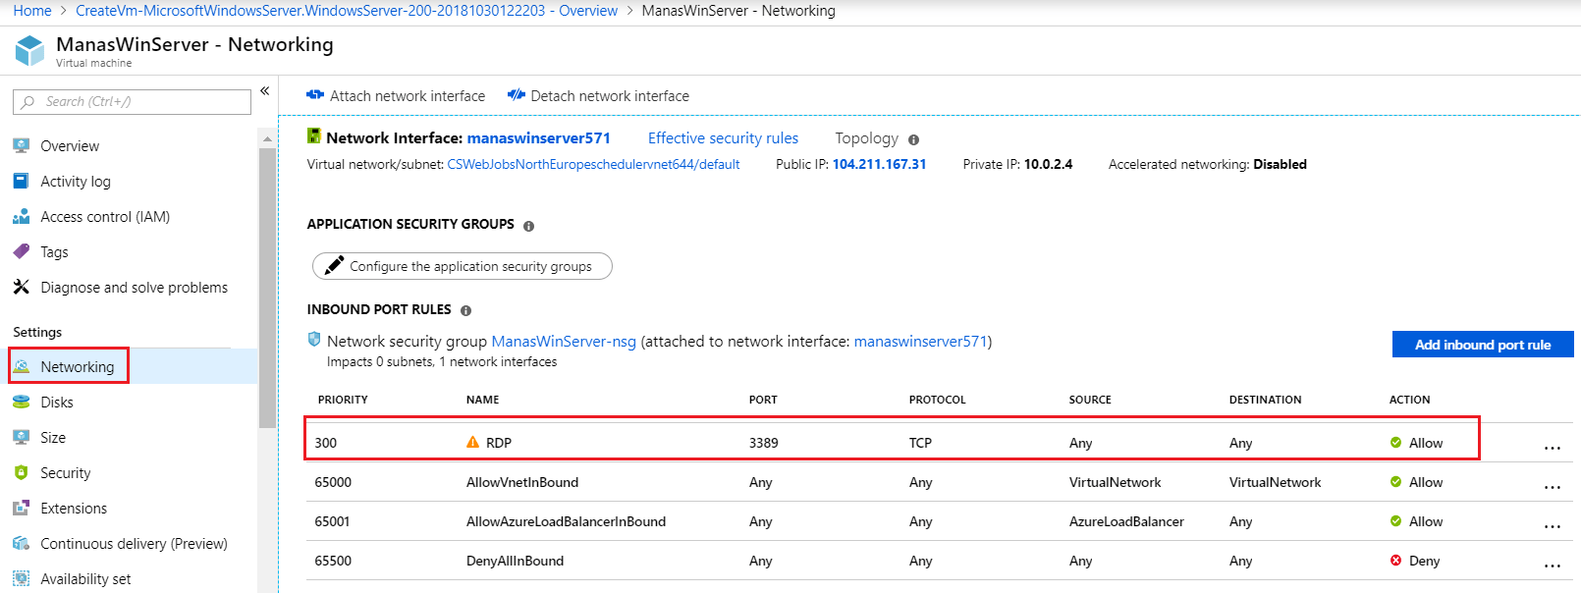The height and width of the screenshot is (593, 1581).
Task: Open the Overview menu item
Action: (x=70, y=146)
